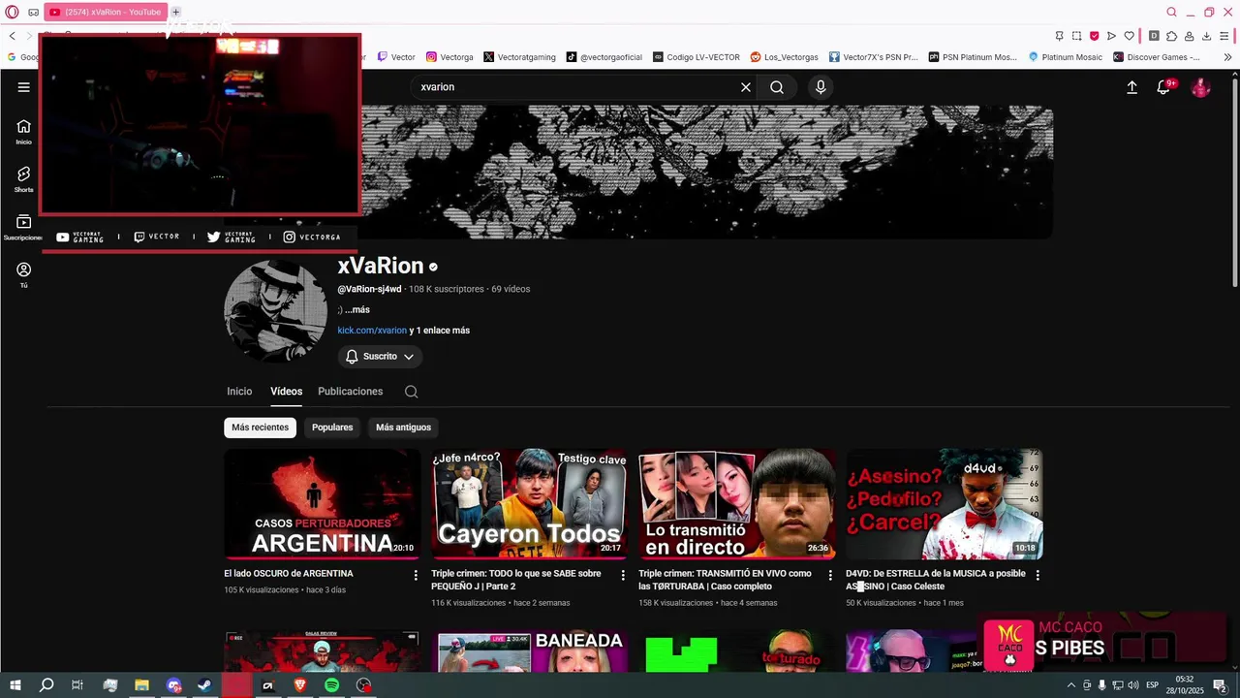
Task: Open Spotify from the taskbar
Action: [x=331, y=685]
